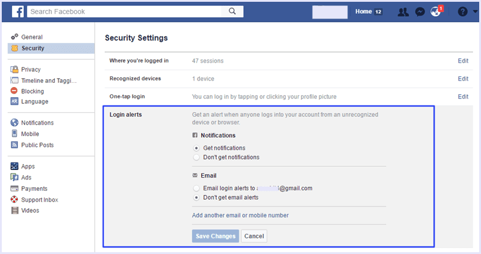This screenshot has width=481, height=254.
Task: Click the Facebook logo icon
Action: pyautogui.click(x=18, y=12)
